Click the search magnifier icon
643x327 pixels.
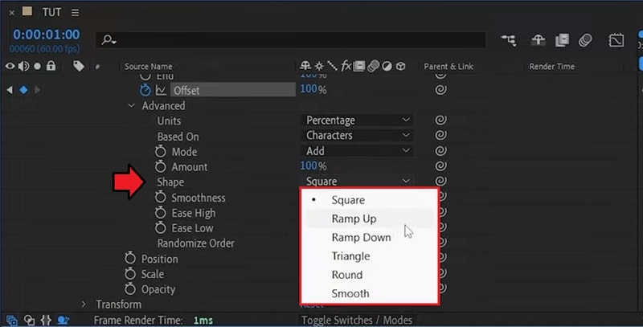[109, 39]
